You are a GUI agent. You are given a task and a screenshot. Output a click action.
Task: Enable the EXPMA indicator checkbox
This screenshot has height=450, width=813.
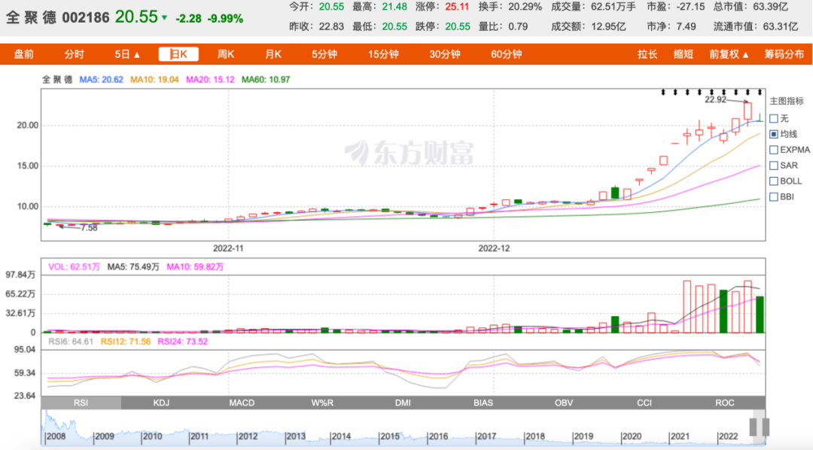click(774, 150)
